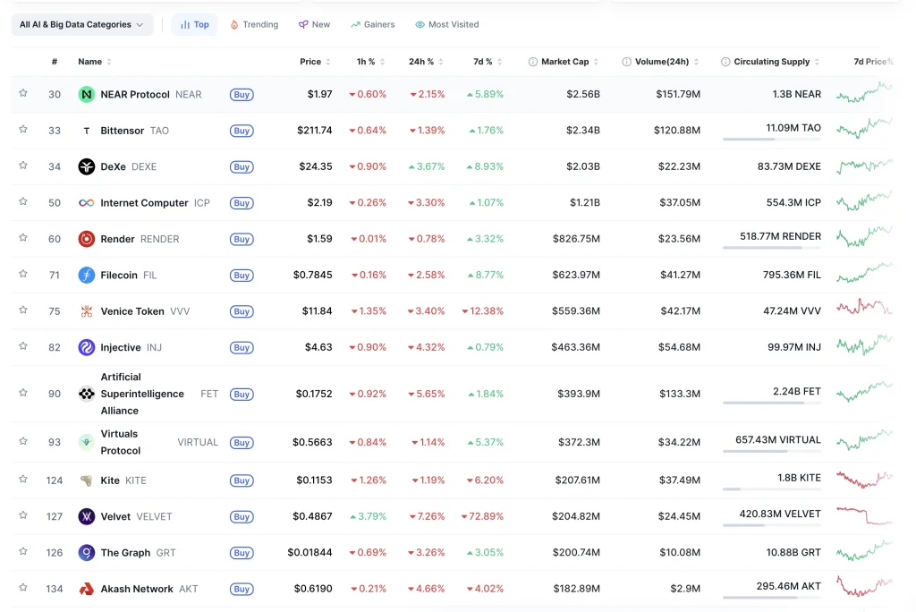Switch to the New tab
916x612 pixels.
314,24
